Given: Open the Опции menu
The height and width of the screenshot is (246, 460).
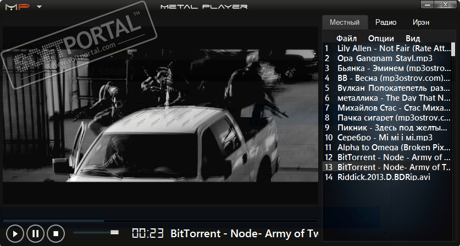Looking at the screenshot, I should click(381, 39).
